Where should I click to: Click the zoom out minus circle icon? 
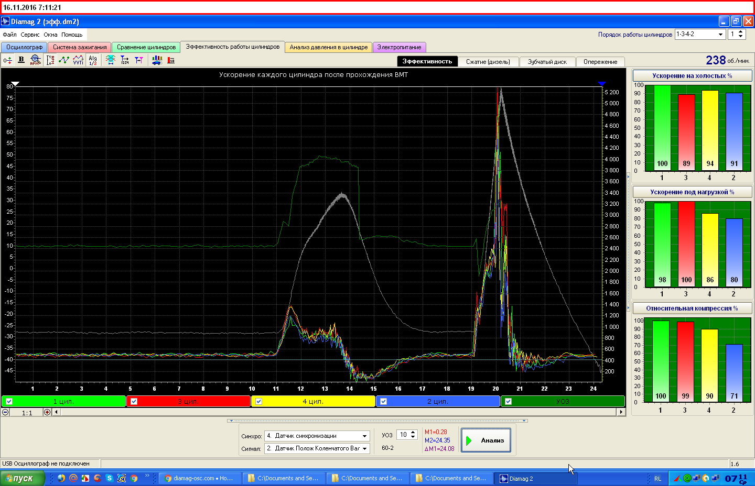5,412
